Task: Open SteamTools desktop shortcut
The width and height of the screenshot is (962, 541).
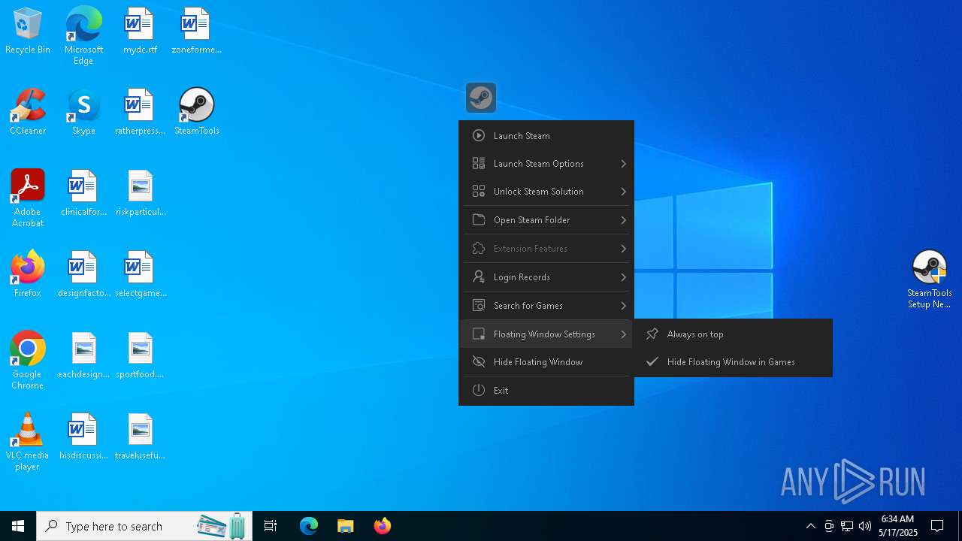Action: pos(197,112)
